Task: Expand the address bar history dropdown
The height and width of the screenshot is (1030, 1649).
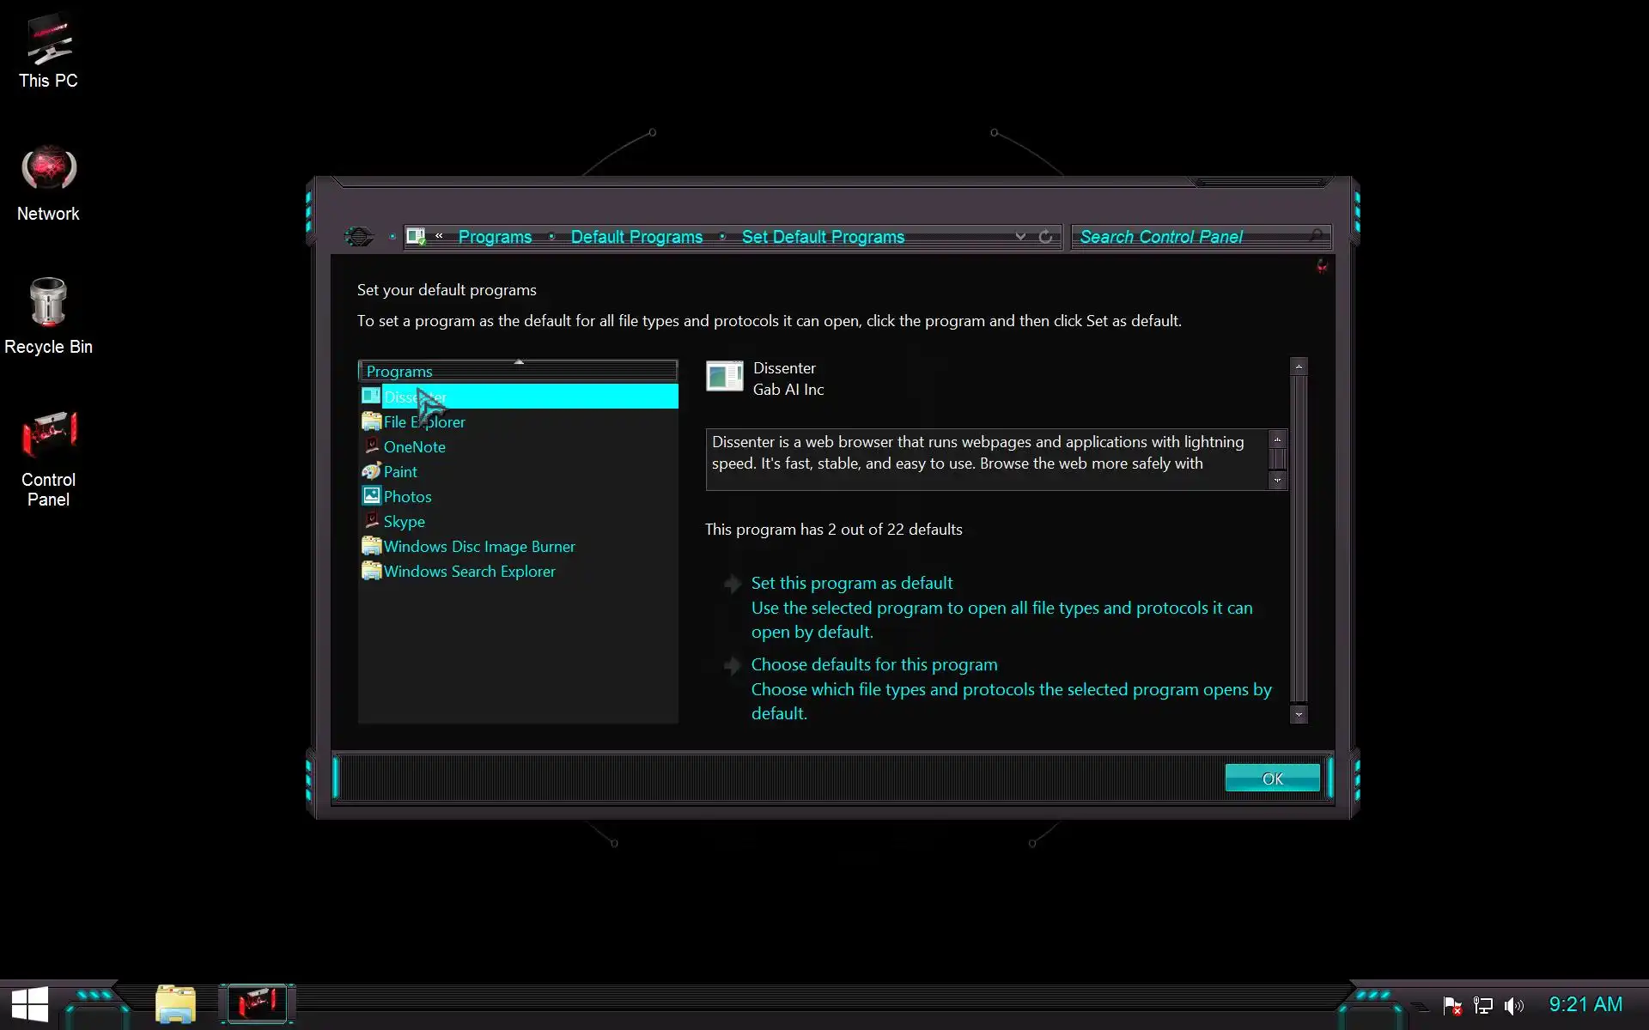Action: [1020, 237]
